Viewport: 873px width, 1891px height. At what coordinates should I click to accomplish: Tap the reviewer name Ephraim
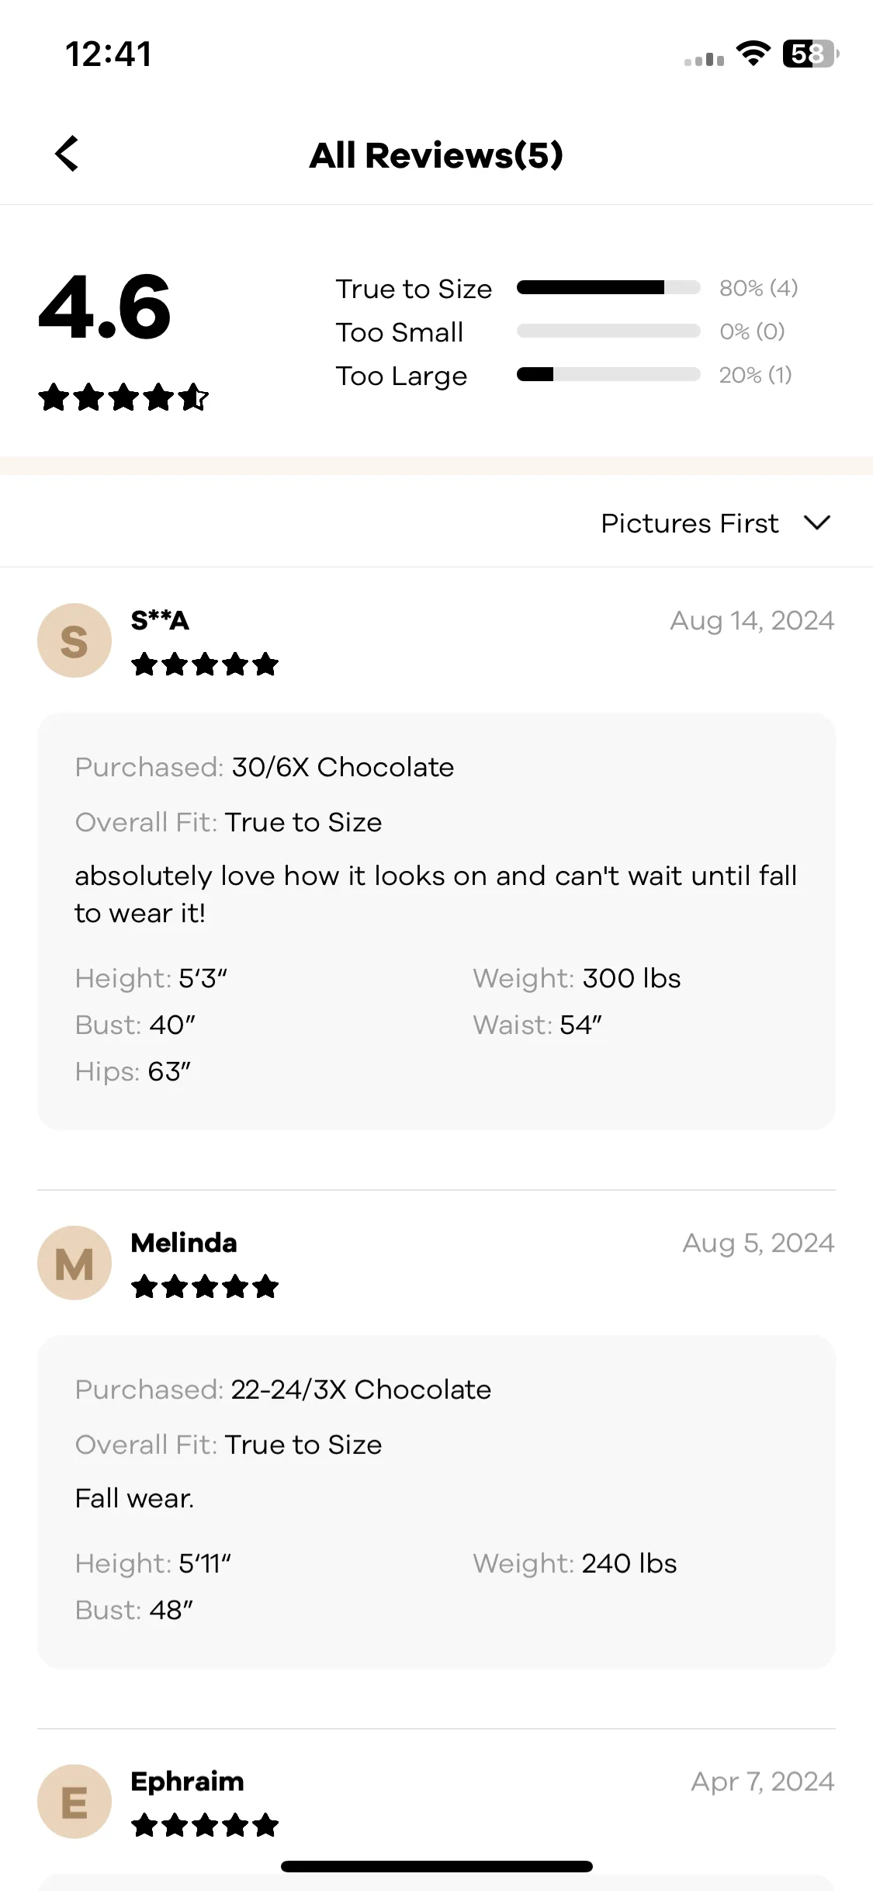[x=187, y=1782]
